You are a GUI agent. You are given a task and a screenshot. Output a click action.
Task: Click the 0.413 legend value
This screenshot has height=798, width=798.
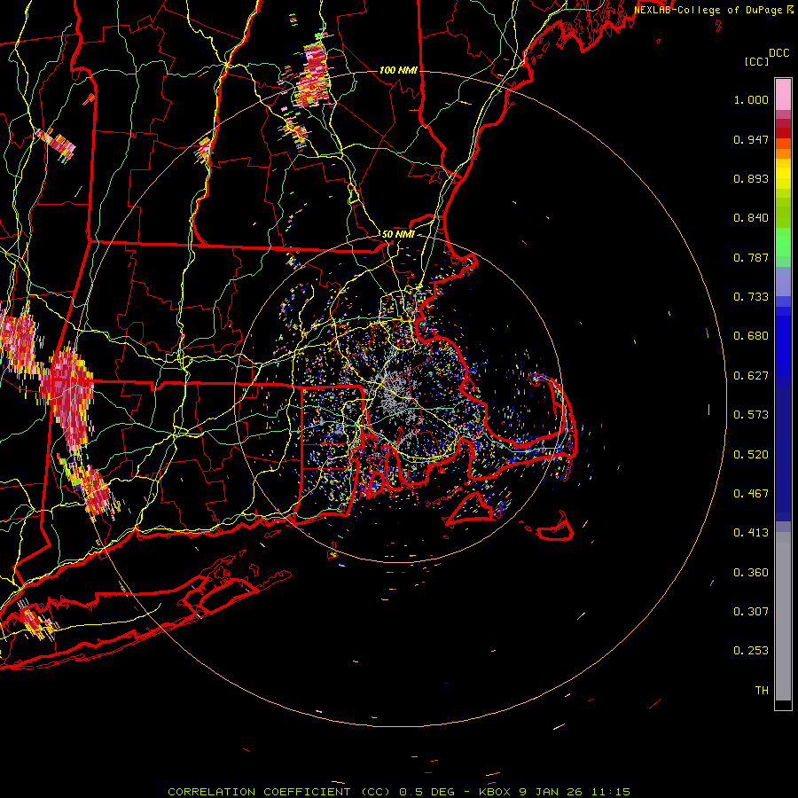[751, 533]
